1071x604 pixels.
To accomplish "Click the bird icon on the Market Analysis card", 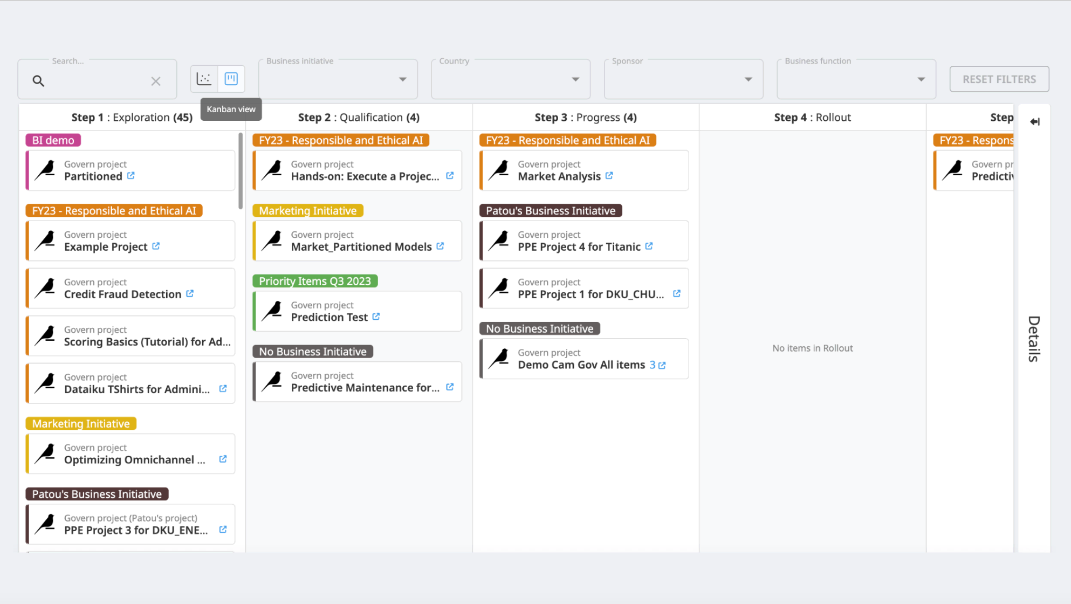I will click(x=499, y=170).
